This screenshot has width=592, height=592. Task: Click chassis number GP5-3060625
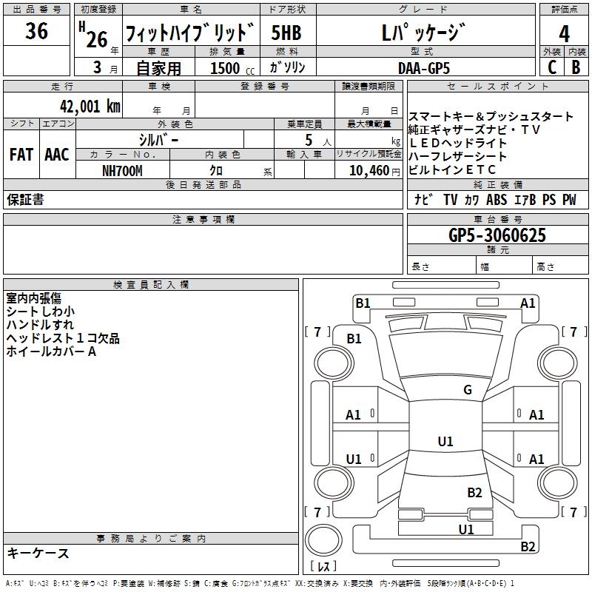pos(497,235)
